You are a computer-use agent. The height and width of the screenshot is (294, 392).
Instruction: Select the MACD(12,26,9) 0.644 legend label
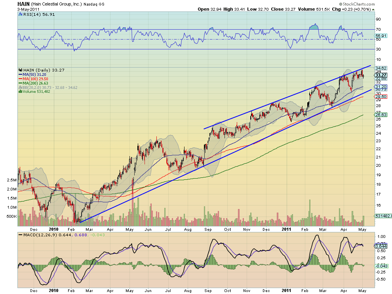click(47, 235)
